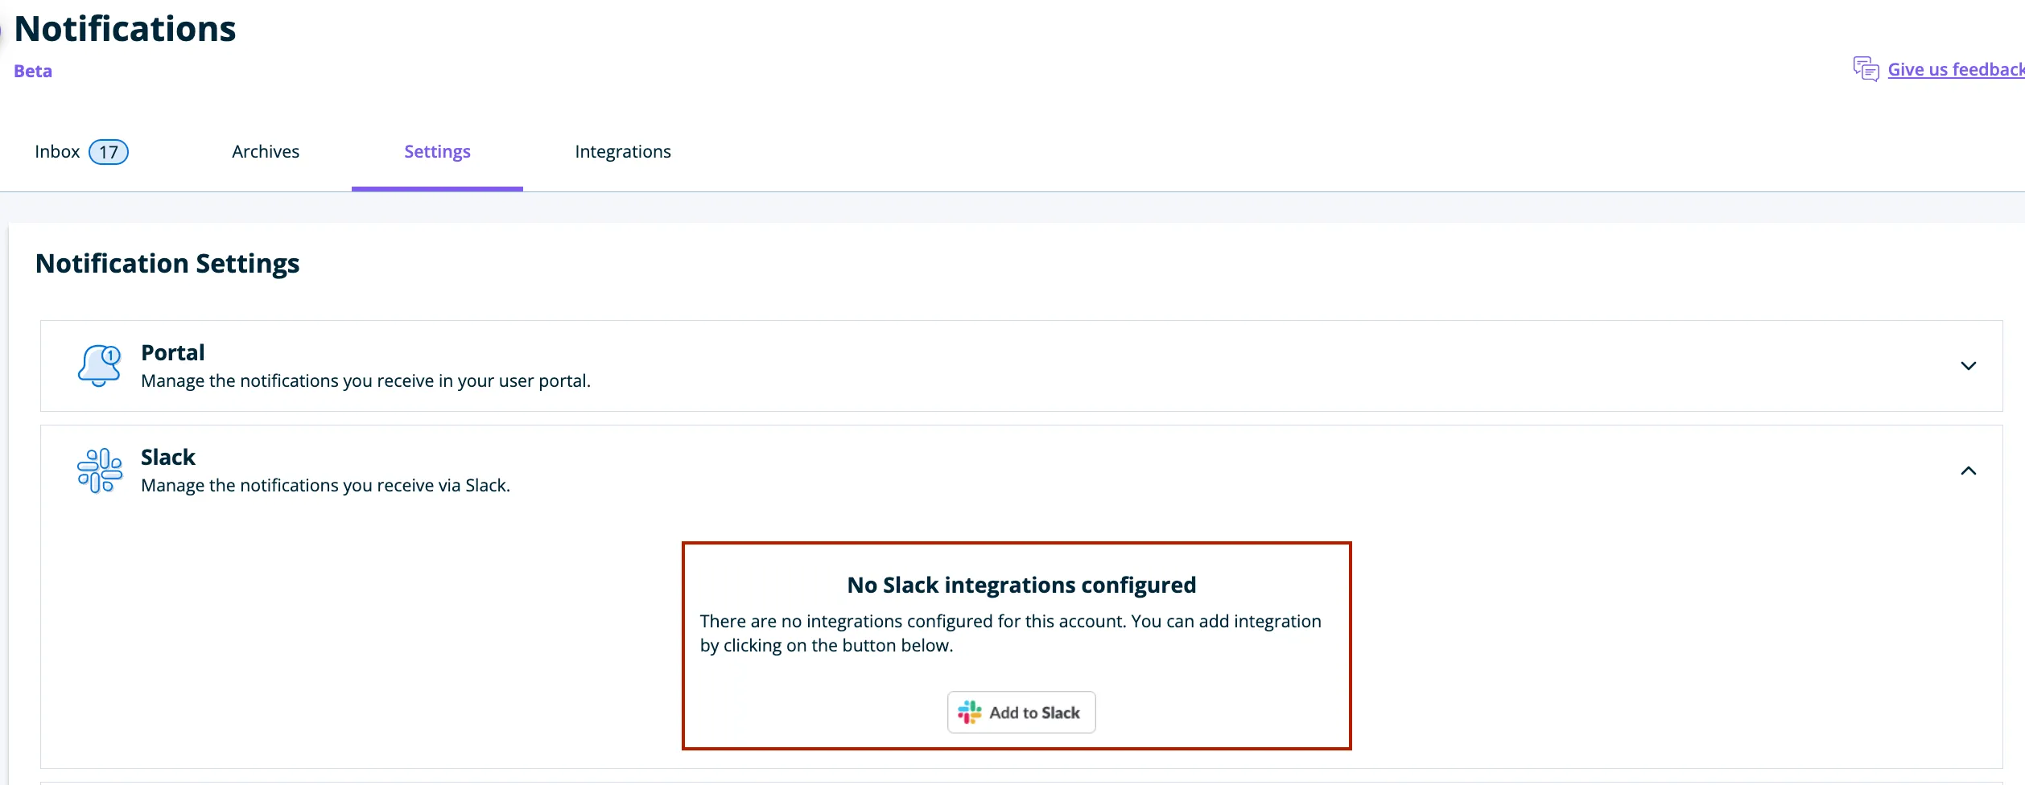
Task: Click the Add to Slack button
Action: click(1021, 712)
